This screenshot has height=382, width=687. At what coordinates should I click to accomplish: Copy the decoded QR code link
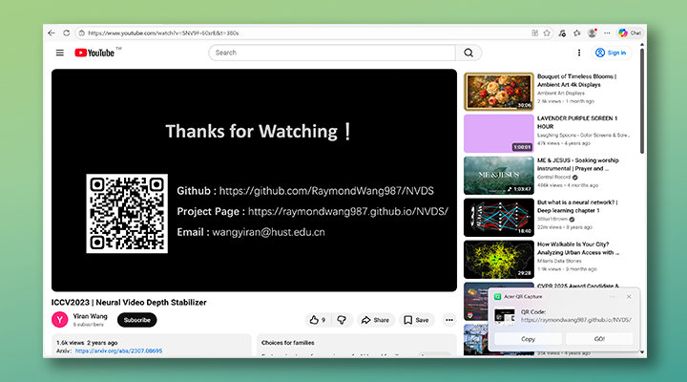tap(528, 339)
